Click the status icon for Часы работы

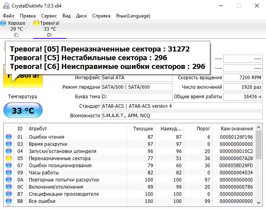point(9,172)
